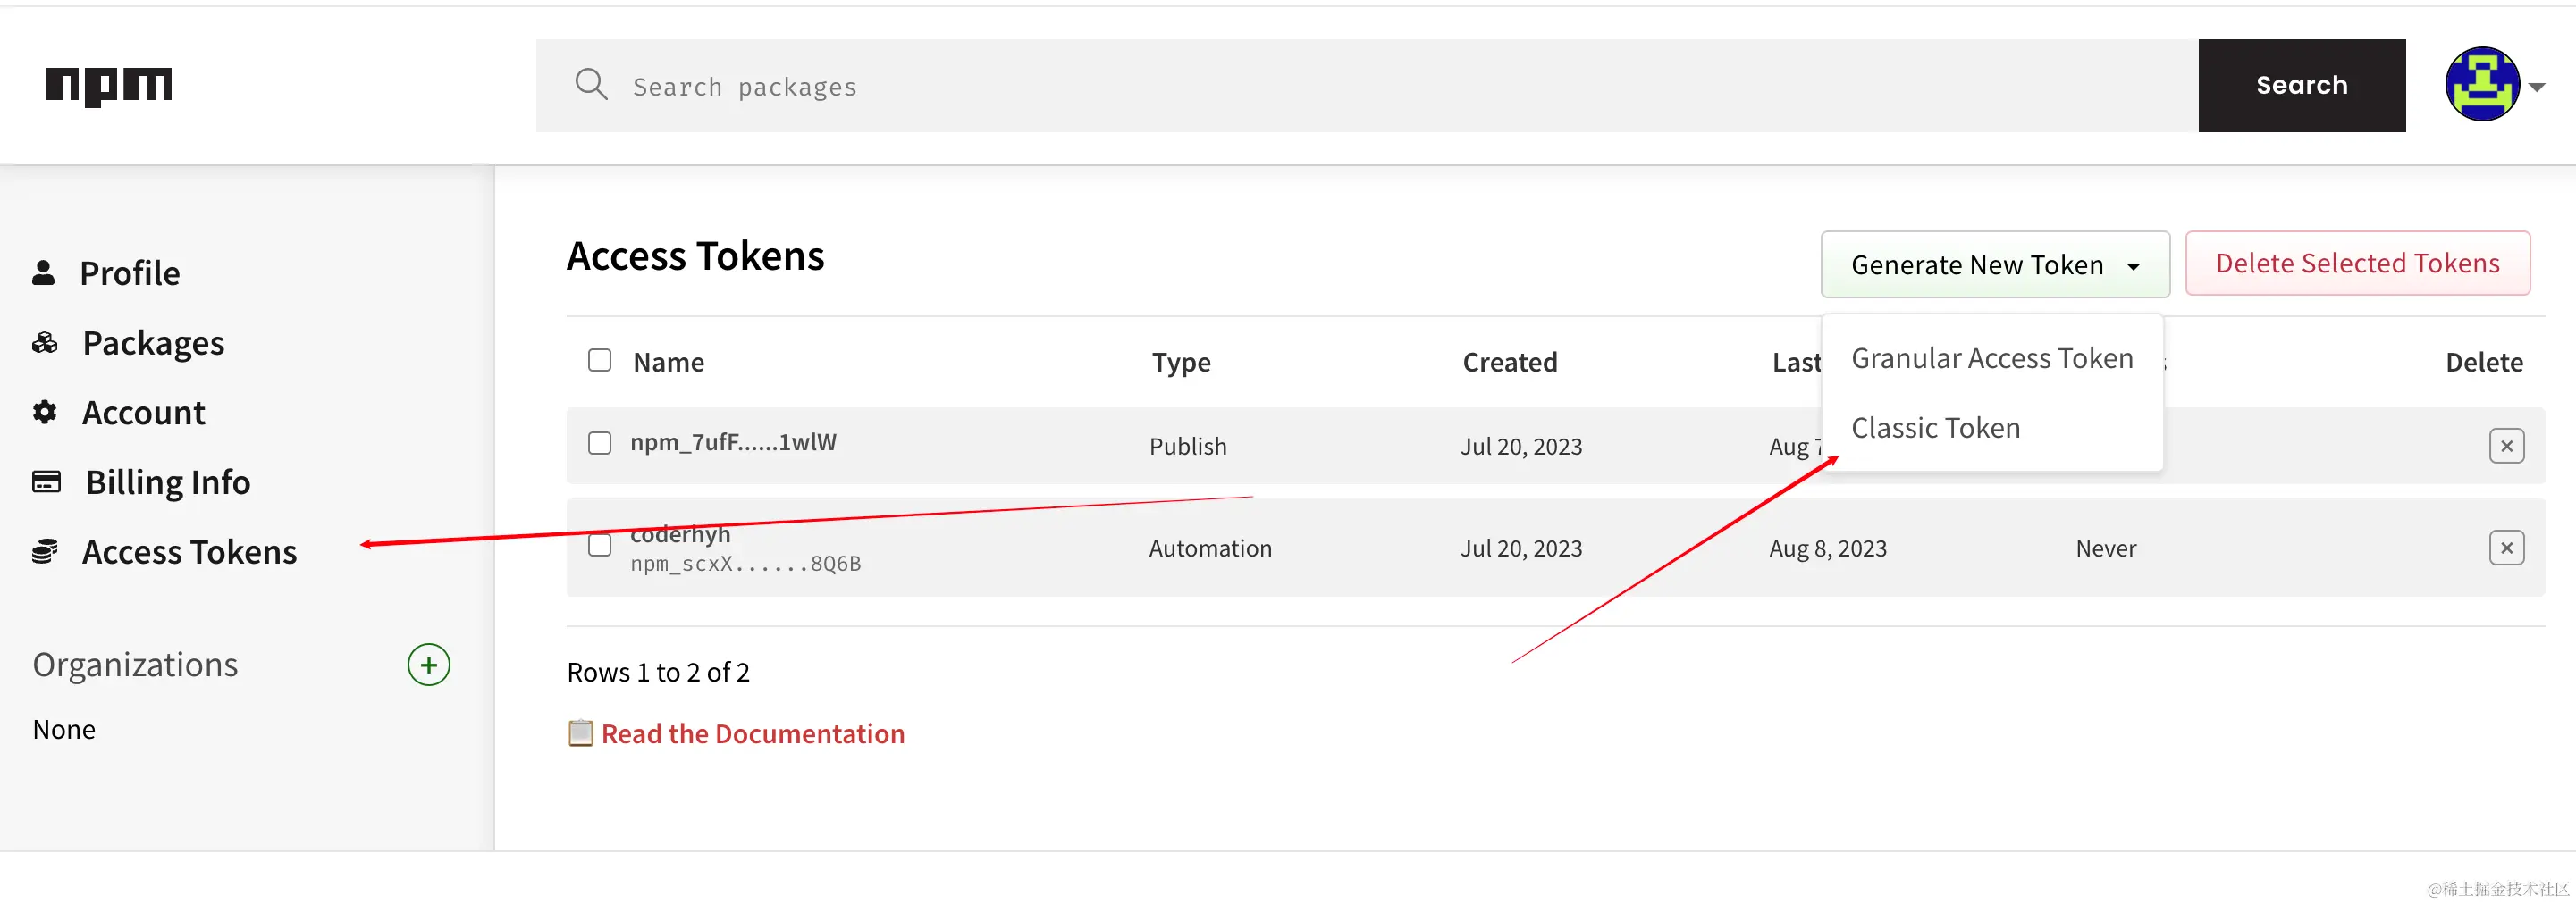Open Access Tokens in the sidebar
2576x904 pixels.
point(189,552)
